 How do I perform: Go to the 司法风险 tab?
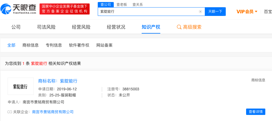[46, 27]
